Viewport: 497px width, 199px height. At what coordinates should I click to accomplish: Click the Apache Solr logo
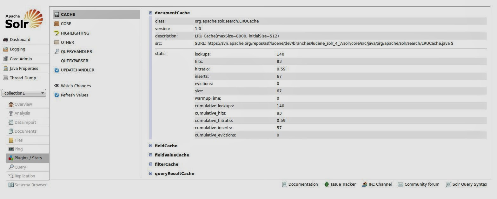(x=24, y=19)
